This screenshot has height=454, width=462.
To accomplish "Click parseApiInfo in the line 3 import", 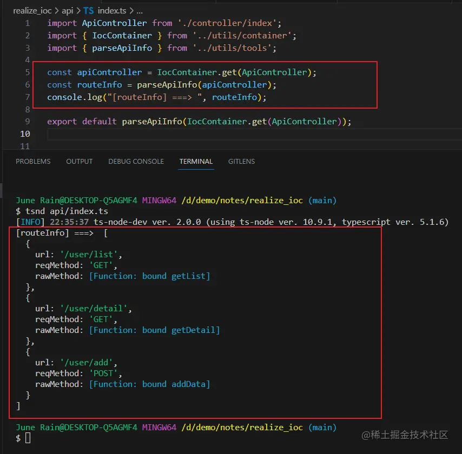I will coord(122,48).
